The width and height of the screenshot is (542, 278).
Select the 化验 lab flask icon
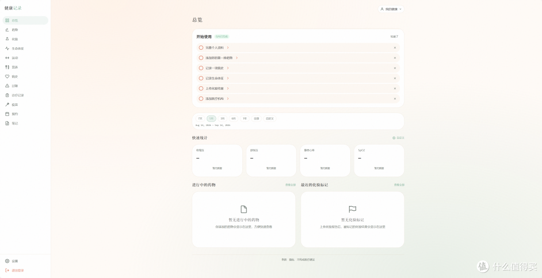click(x=7, y=39)
